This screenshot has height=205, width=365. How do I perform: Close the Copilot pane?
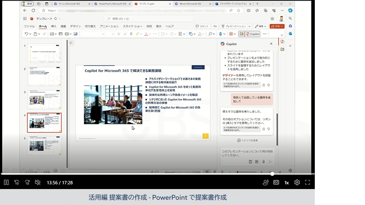point(271,44)
